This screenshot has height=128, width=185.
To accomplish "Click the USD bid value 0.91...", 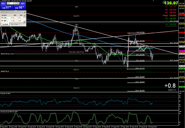I will [14, 18].
